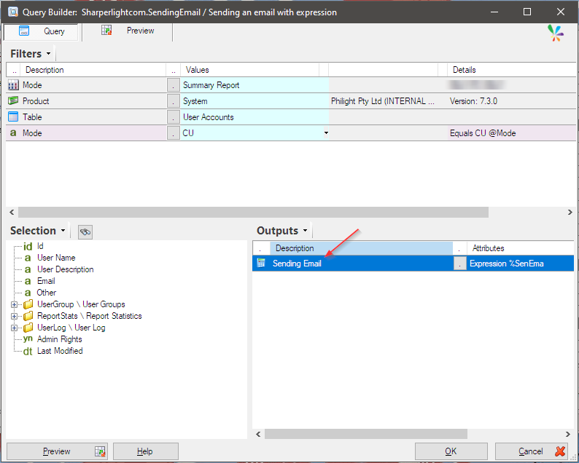Select the System value cell
Viewport: 579px width, 463px height.
(254, 101)
